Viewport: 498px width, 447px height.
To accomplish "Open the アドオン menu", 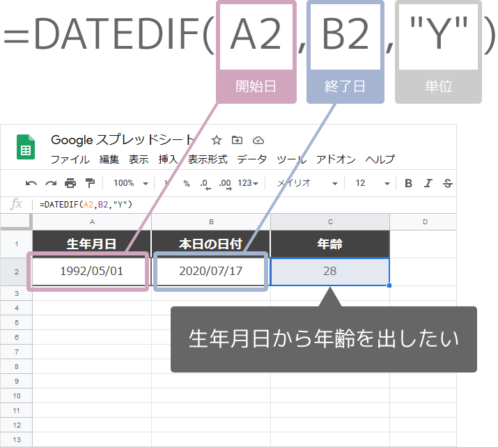I will pos(336,159).
